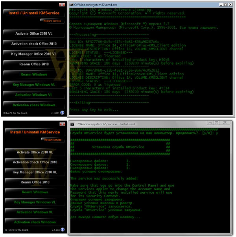Select Rearm Windows in the v.1.041 panel
This screenshot has width=236, height=237.
pos(34,74)
